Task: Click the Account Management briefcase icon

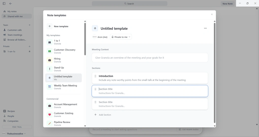Action: 50,106
